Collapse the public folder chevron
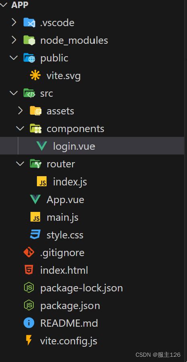187x362 pixels. click(x=14, y=58)
